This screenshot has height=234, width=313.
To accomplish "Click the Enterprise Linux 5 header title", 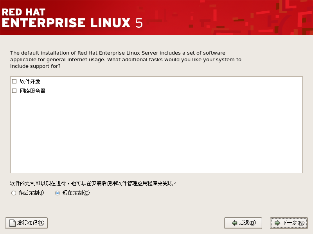I will click(x=72, y=23).
